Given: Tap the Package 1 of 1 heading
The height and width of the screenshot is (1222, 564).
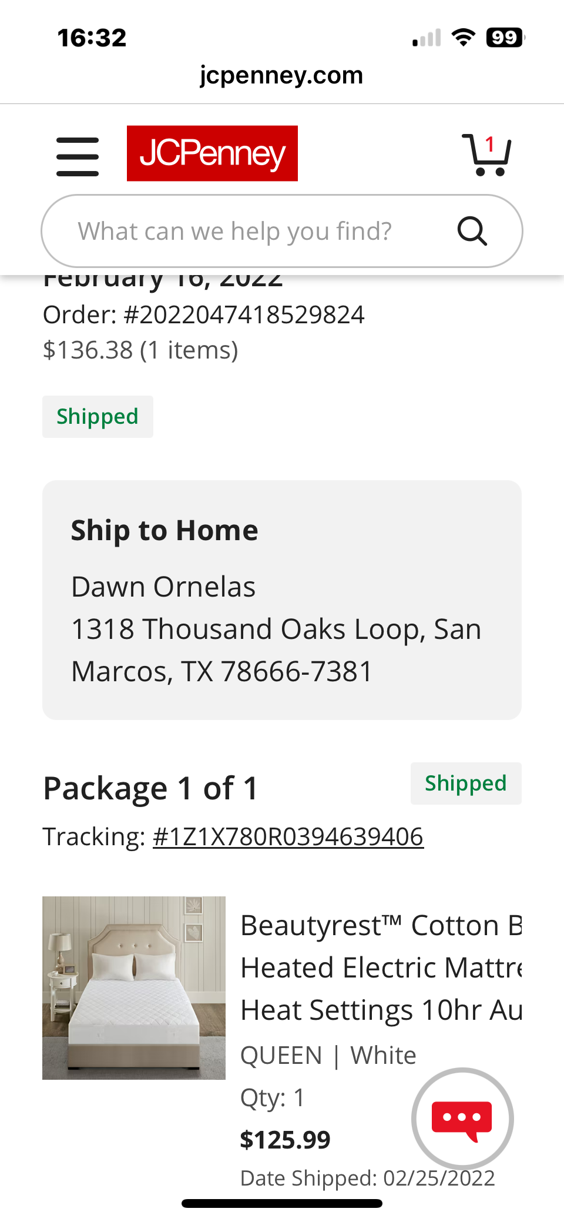Looking at the screenshot, I should [x=151, y=788].
